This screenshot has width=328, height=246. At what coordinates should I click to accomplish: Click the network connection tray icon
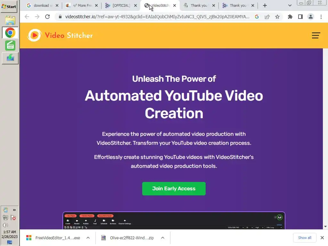click(x=5, y=218)
